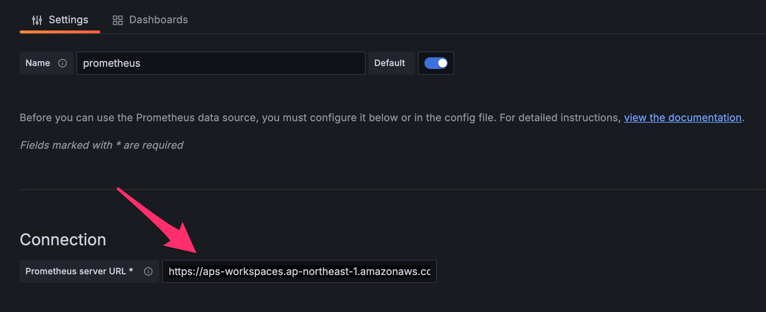Click the "Fields marked with * are required" note

(102, 145)
